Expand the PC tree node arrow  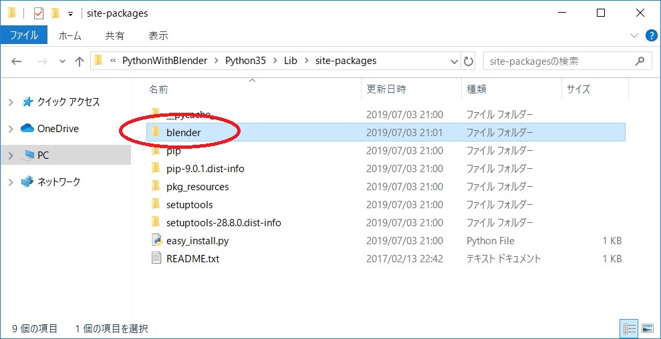click(x=11, y=155)
